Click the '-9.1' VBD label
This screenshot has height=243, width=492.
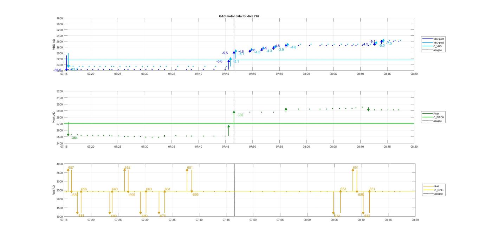pyautogui.click(x=373, y=42)
